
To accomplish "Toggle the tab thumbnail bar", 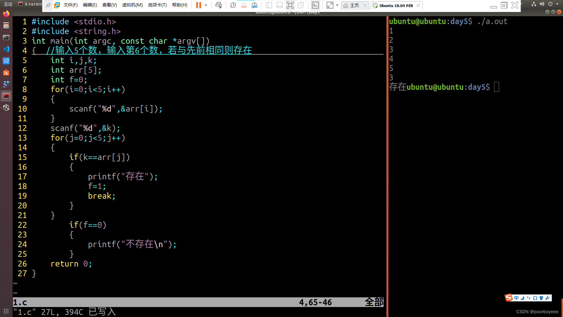I will [279, 5].
